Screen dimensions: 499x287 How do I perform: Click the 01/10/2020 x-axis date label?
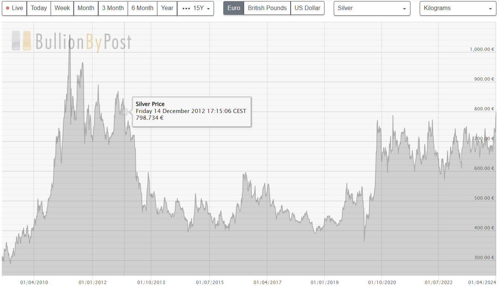pos(381,283)
